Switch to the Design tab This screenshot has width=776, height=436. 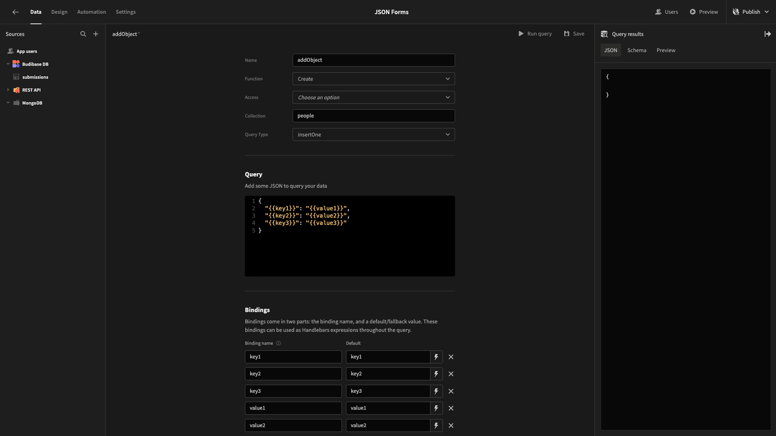point(59,12)
